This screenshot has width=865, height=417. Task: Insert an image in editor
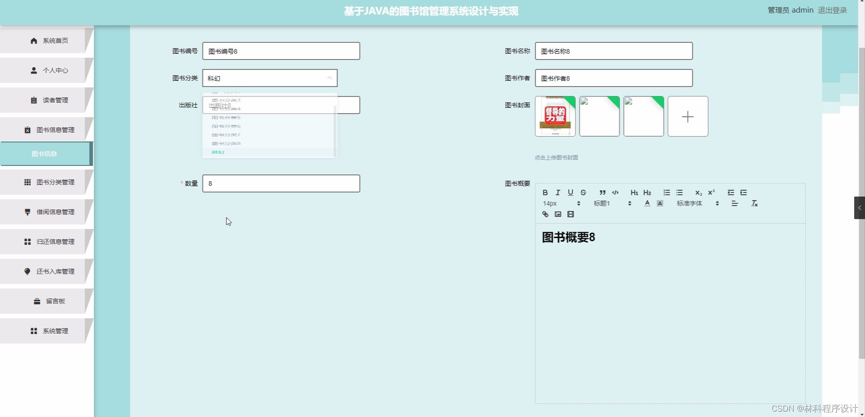click(x=558, y=214)
